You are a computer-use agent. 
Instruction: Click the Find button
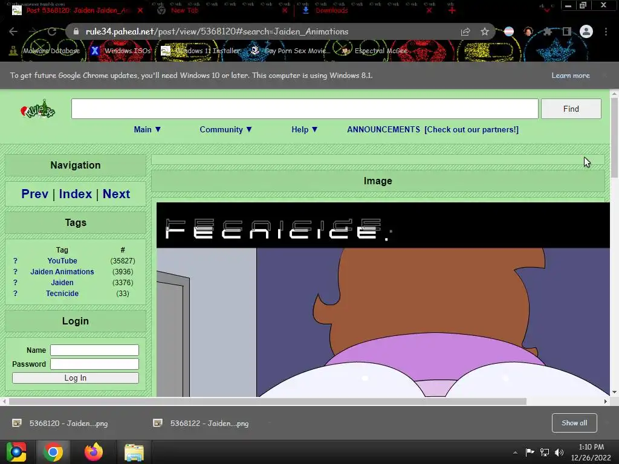(571, 109)
